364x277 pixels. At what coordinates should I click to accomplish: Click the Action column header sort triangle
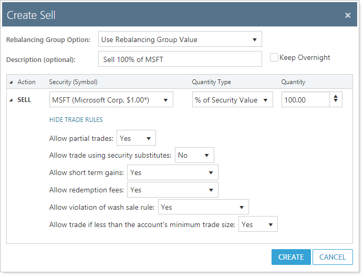pos(12,82)
